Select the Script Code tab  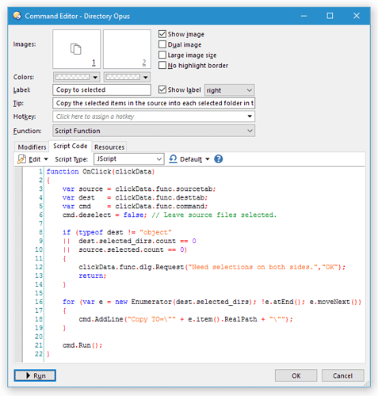click(71, 146)
